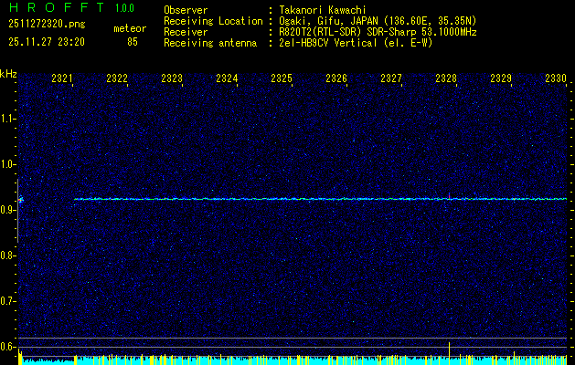Click the 0.7 kHz axis label
This screenshot has height=365, width=575.
pos(8,301)
